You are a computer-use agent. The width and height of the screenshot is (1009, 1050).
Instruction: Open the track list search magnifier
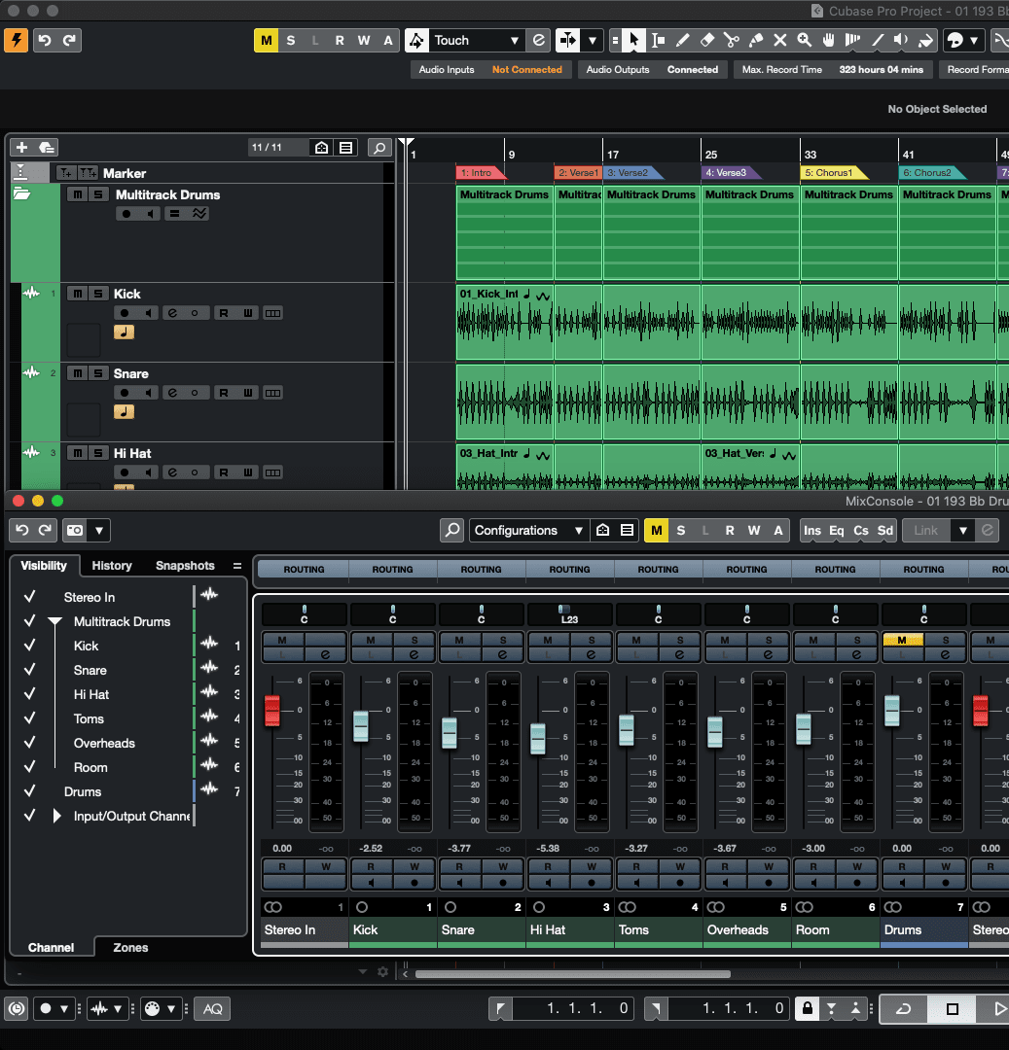[380, 148]
